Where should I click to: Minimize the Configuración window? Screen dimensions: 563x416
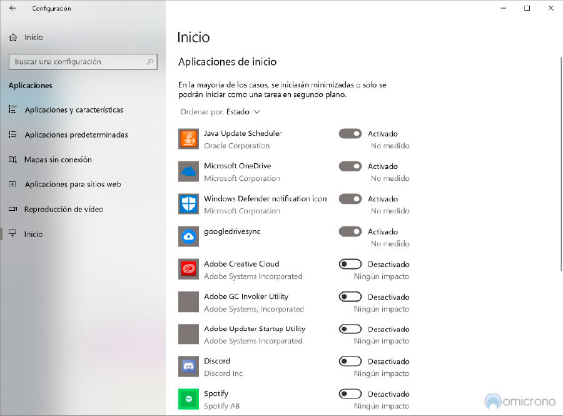504,8
